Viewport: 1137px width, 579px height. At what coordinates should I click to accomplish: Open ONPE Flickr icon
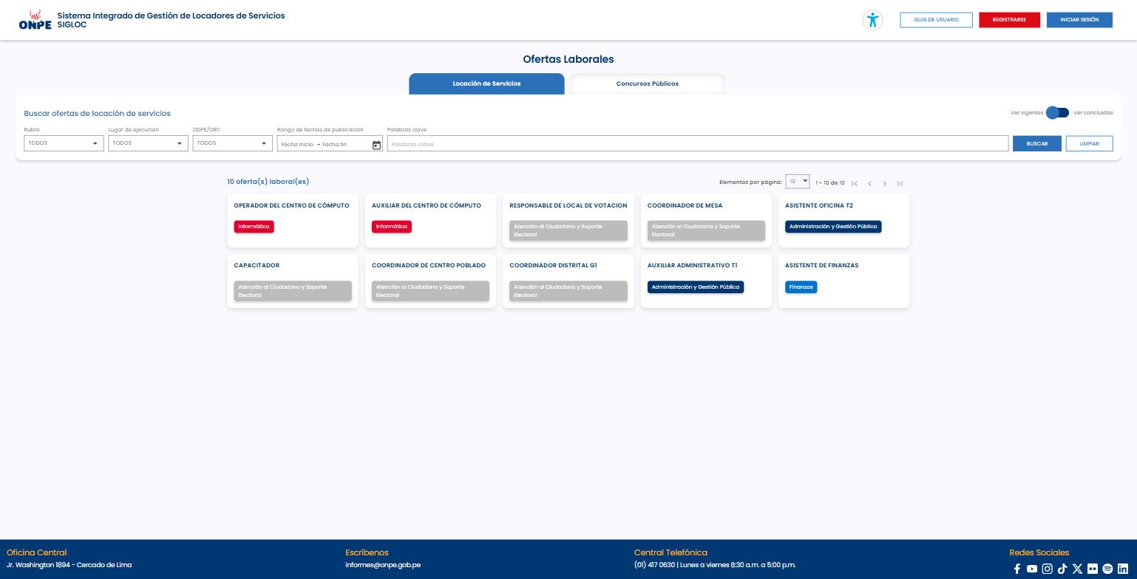point(1093,569)
